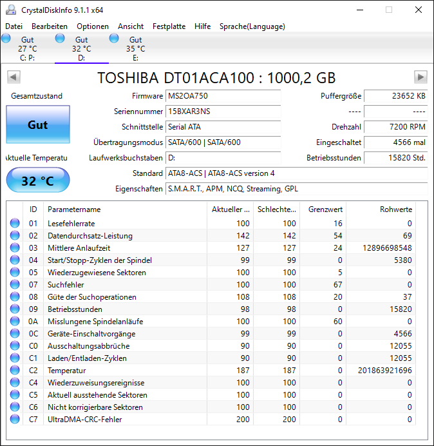The image size is (434, 446).
Task: Click the Standard field ATA8-ACS
Action: (x=296, y=173)
